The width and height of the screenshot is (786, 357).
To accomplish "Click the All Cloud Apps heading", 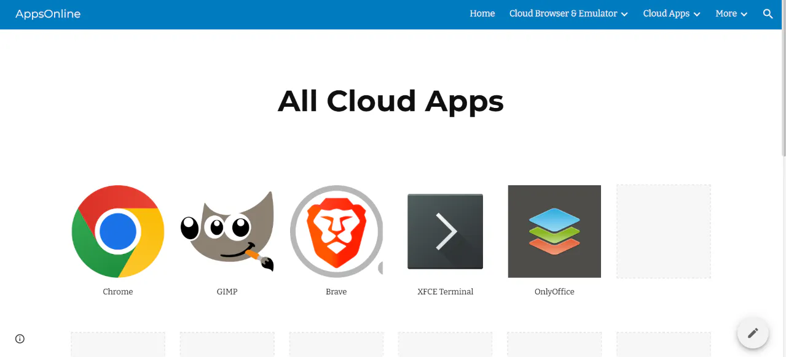I will [x=391, y=101].
